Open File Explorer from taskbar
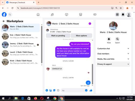This screenshot has width=135, height=101. click(x=16, y=98)
